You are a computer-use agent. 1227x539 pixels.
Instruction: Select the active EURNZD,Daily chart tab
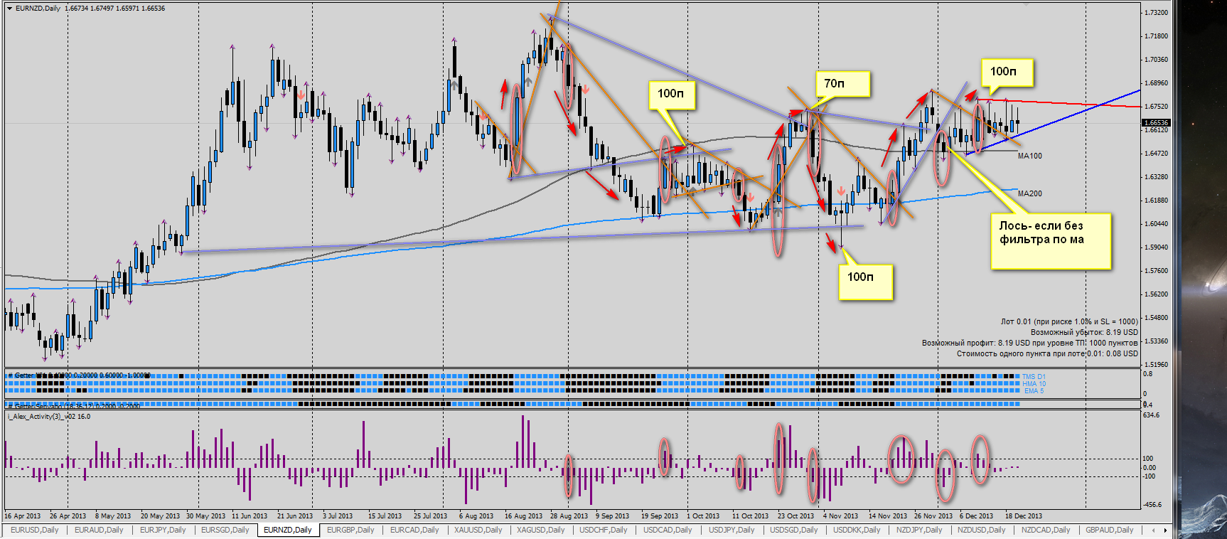click(287, 530)
